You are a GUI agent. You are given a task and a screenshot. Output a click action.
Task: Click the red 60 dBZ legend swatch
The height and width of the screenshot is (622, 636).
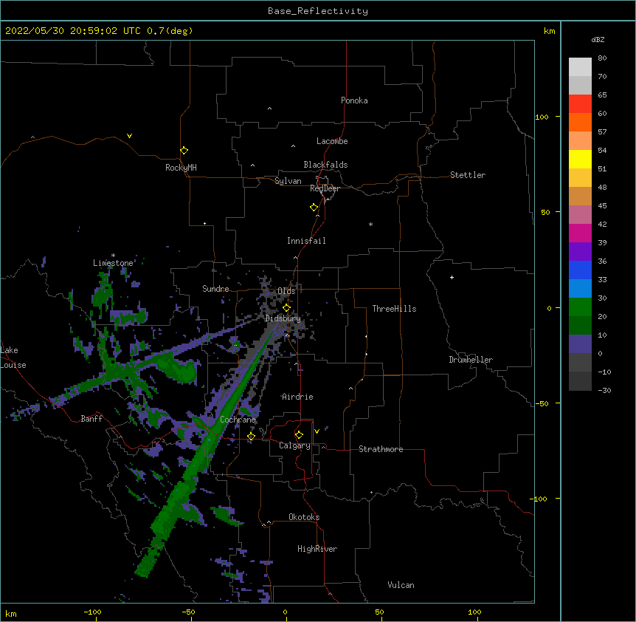[580, 104]
